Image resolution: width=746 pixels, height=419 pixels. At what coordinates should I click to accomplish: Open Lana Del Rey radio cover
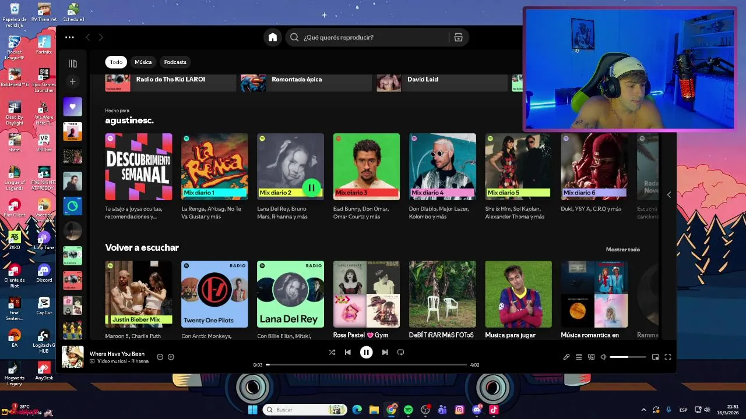290,294
